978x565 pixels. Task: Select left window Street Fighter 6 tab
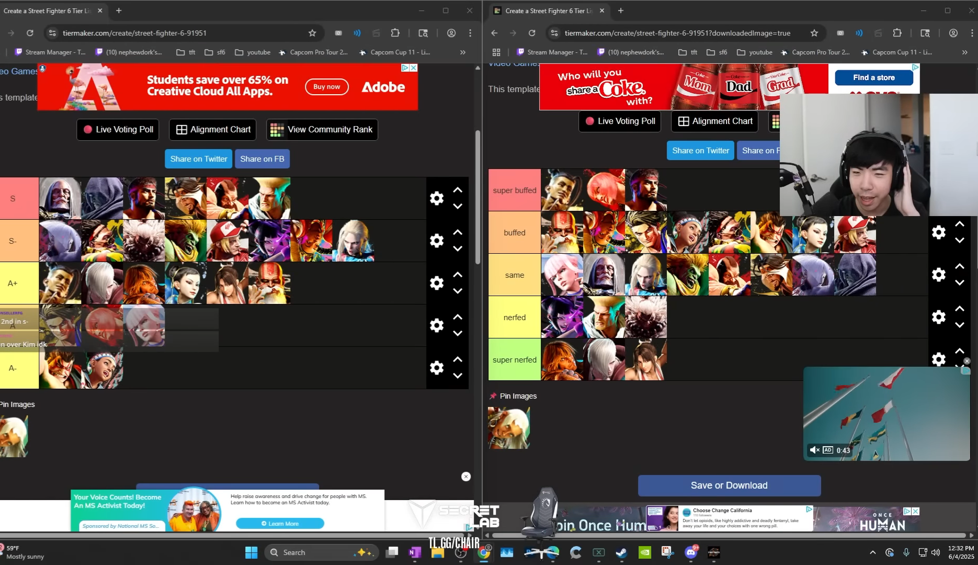47,10
